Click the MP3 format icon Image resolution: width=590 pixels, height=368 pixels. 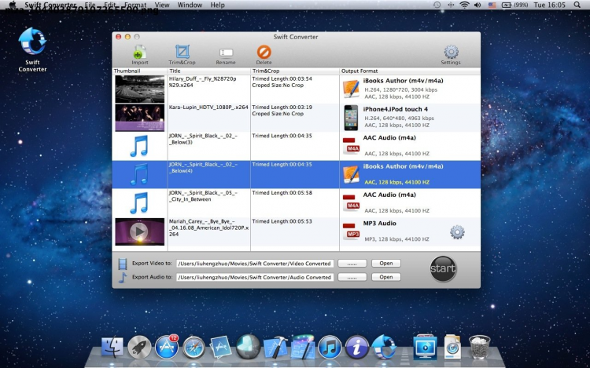tap(351, 231)
